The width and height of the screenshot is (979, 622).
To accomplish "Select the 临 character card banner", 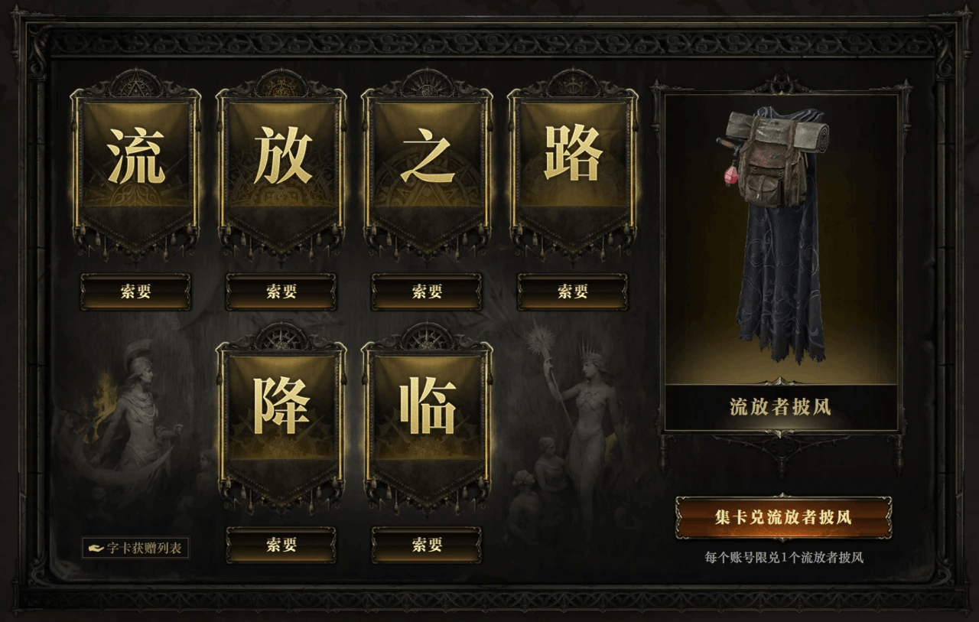I will pyautogui.click(x=427, y=417).
